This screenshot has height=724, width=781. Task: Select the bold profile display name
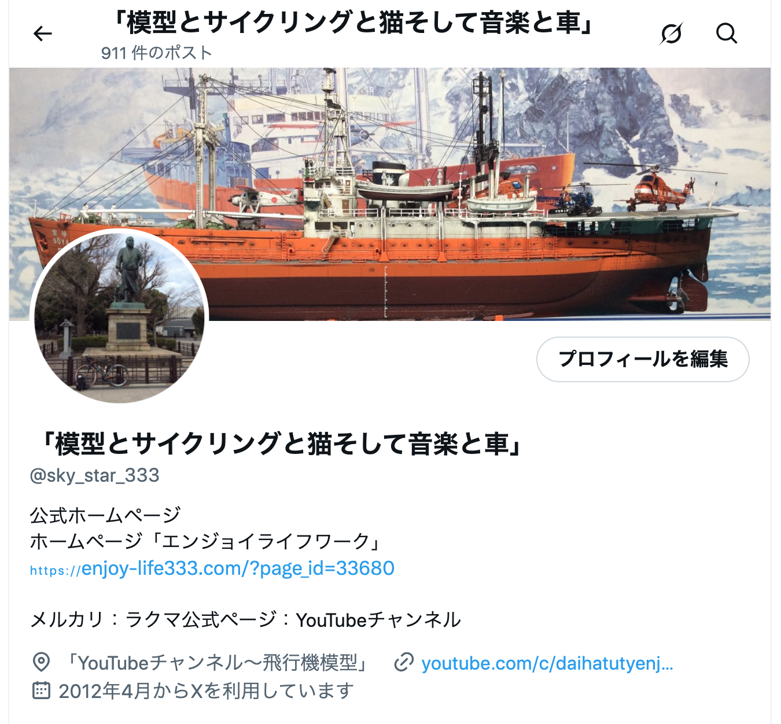pyautogui.click(x=279, y=444)
